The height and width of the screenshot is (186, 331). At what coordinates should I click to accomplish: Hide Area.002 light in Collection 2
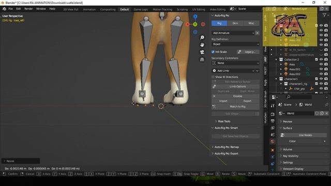point(321,74)
